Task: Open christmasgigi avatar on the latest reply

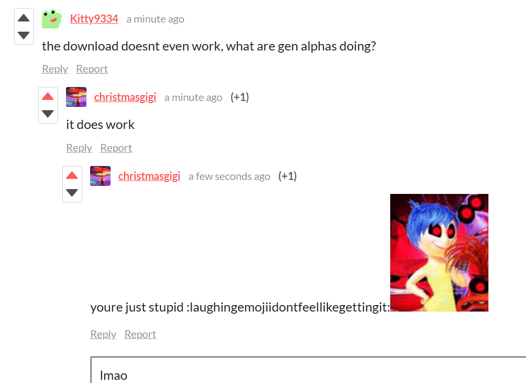Action: click(100, 176)
